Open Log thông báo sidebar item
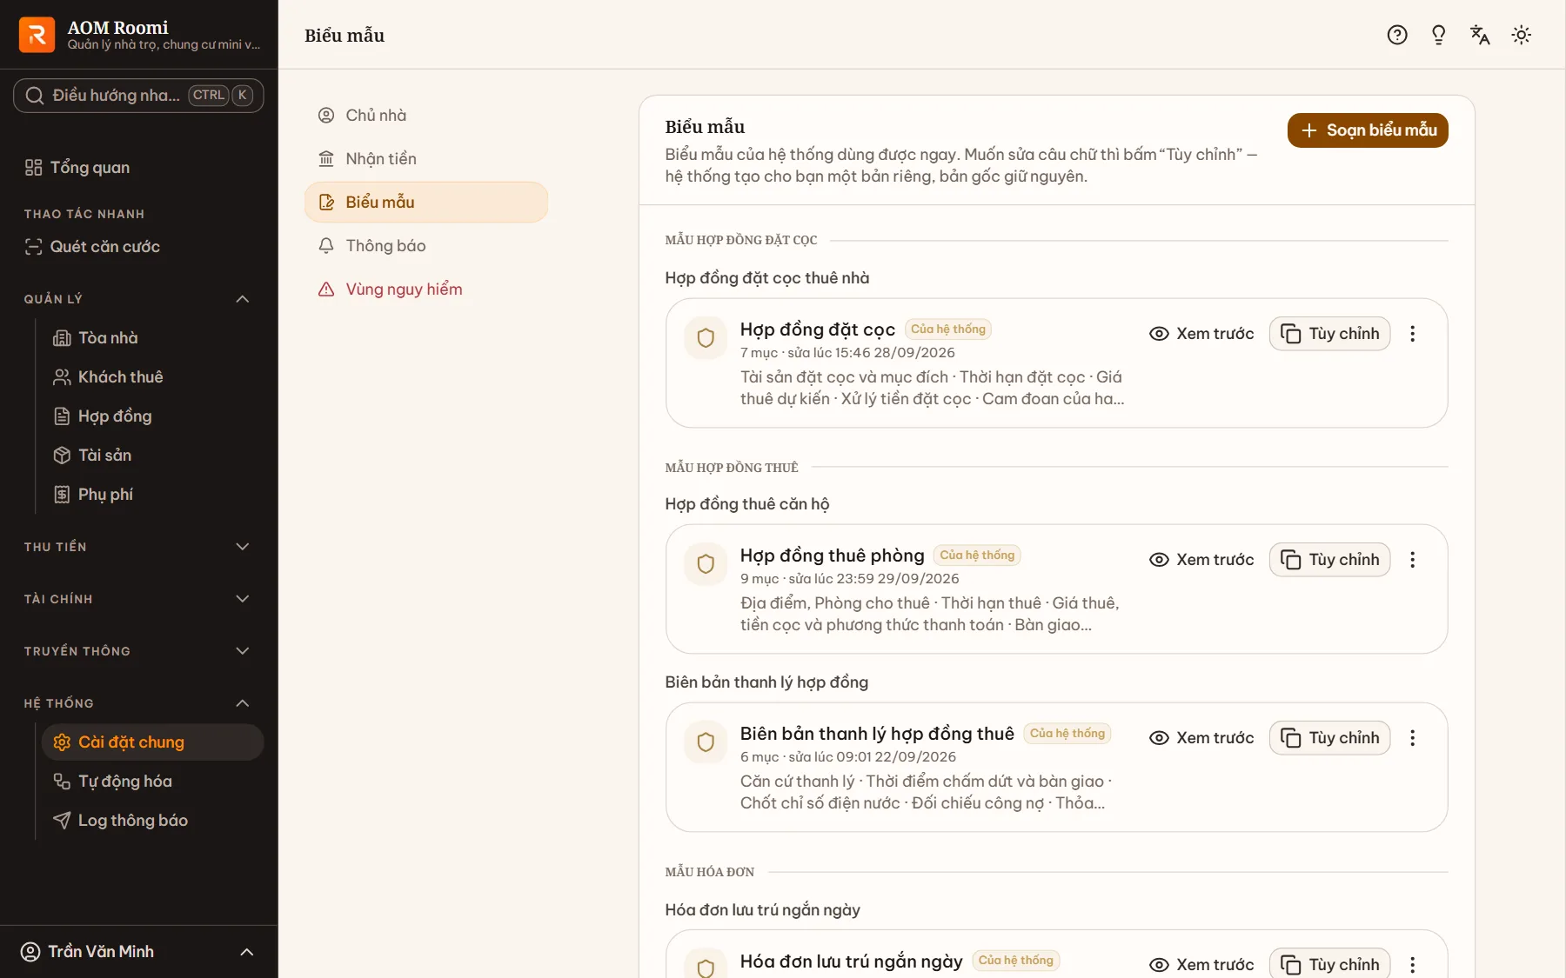 (152, 821)
